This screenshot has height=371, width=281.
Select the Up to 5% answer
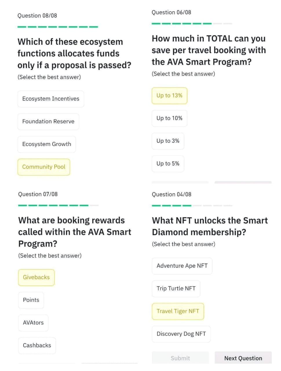[168, 164]
